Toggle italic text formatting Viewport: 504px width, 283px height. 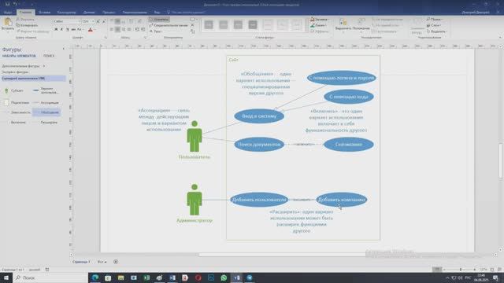(61, 30)
